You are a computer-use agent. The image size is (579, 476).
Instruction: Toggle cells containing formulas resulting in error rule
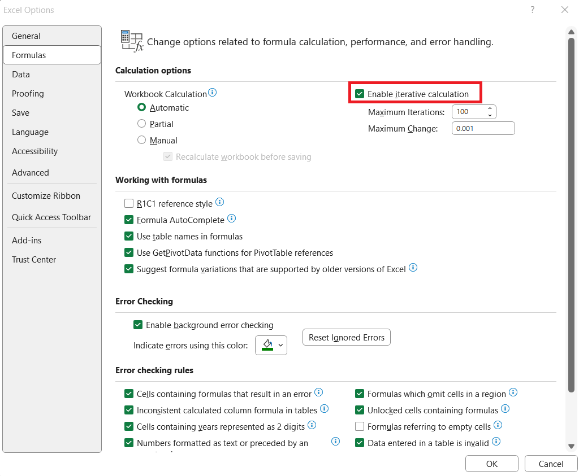pyautogui.click(x=129, y=394)
